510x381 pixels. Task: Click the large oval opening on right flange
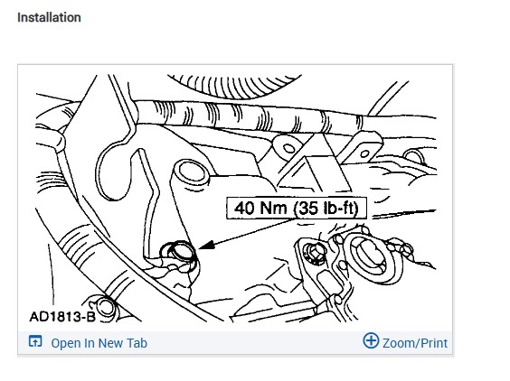pyautogui.click(x=373, y=256)
